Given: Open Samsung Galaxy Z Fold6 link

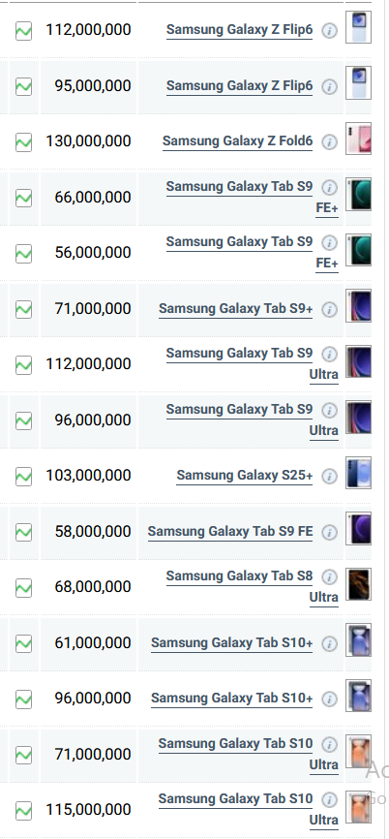Looking at the screenshot, I should click(237, 141).
